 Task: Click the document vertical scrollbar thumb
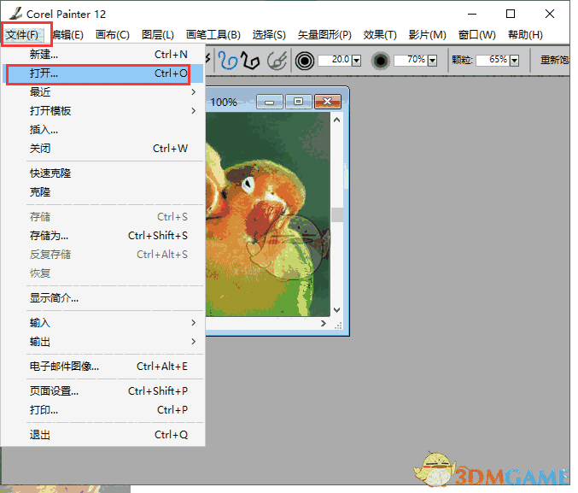click(x=337, y=215)
